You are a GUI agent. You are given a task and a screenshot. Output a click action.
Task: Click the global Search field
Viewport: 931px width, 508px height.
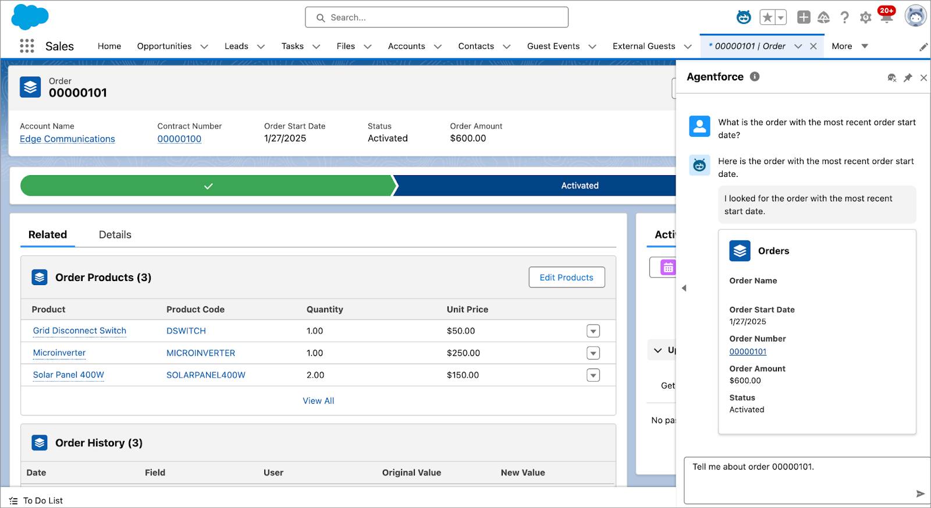tap(436, 17)
